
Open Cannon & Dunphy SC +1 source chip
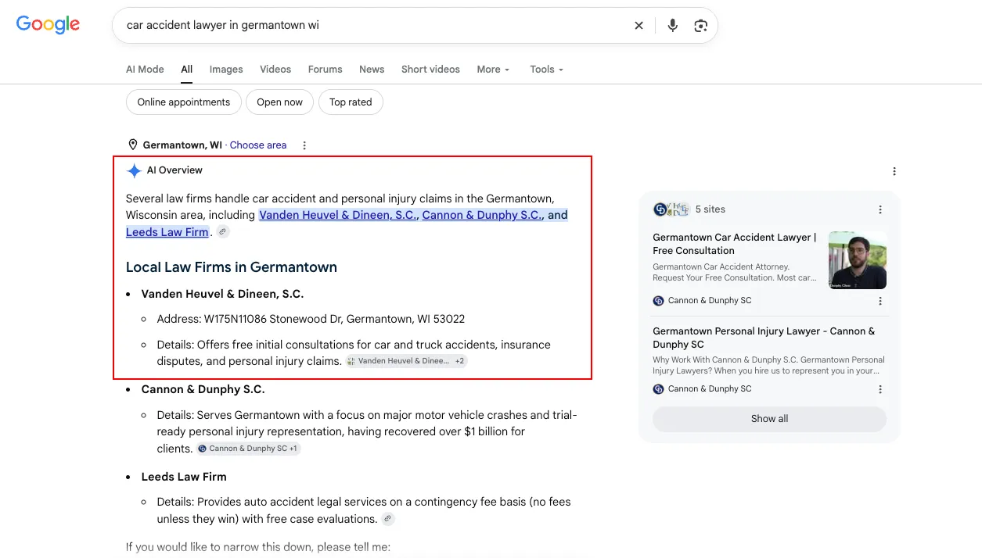pyautogui.click(x=248, y=449)
